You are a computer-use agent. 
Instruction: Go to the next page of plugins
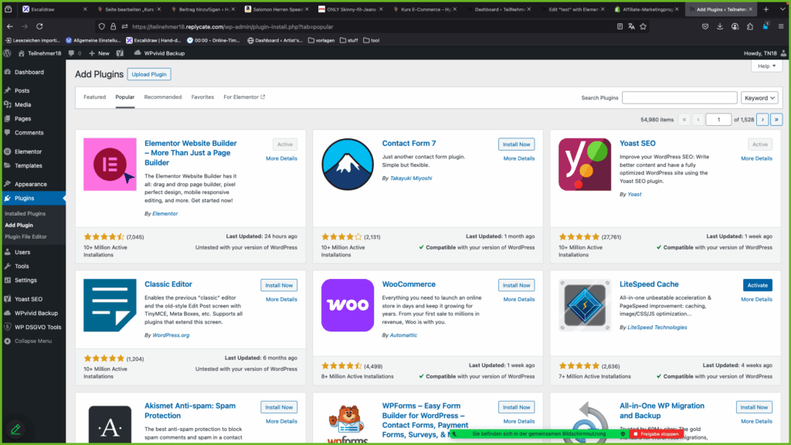[x=762, y=120]
